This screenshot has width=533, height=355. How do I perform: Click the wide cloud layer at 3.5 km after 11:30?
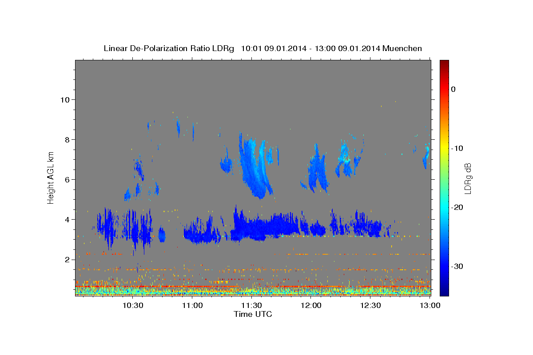[x=266, y=226]
